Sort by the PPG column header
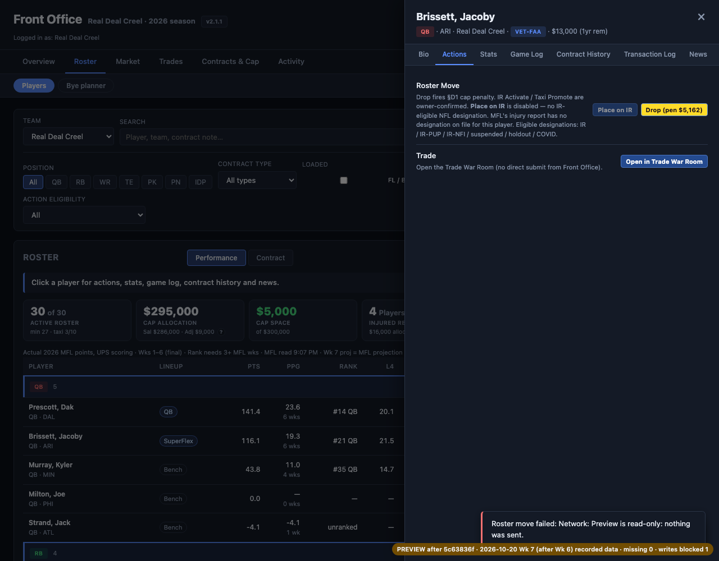Image resolution: width=719 pixels, height=561 pixels. pos(293,366)
